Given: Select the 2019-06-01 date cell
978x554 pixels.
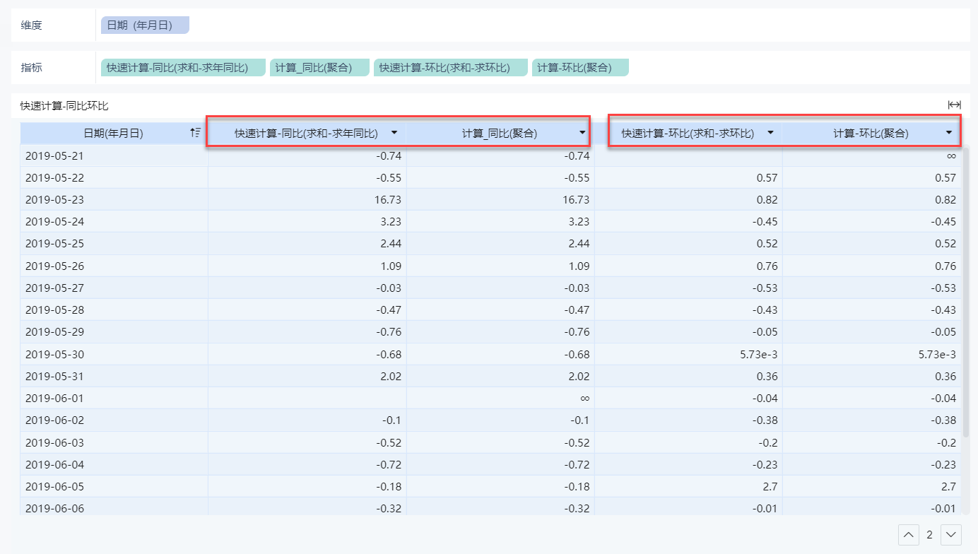Looking at the screenshot, I should coord(114,398).
